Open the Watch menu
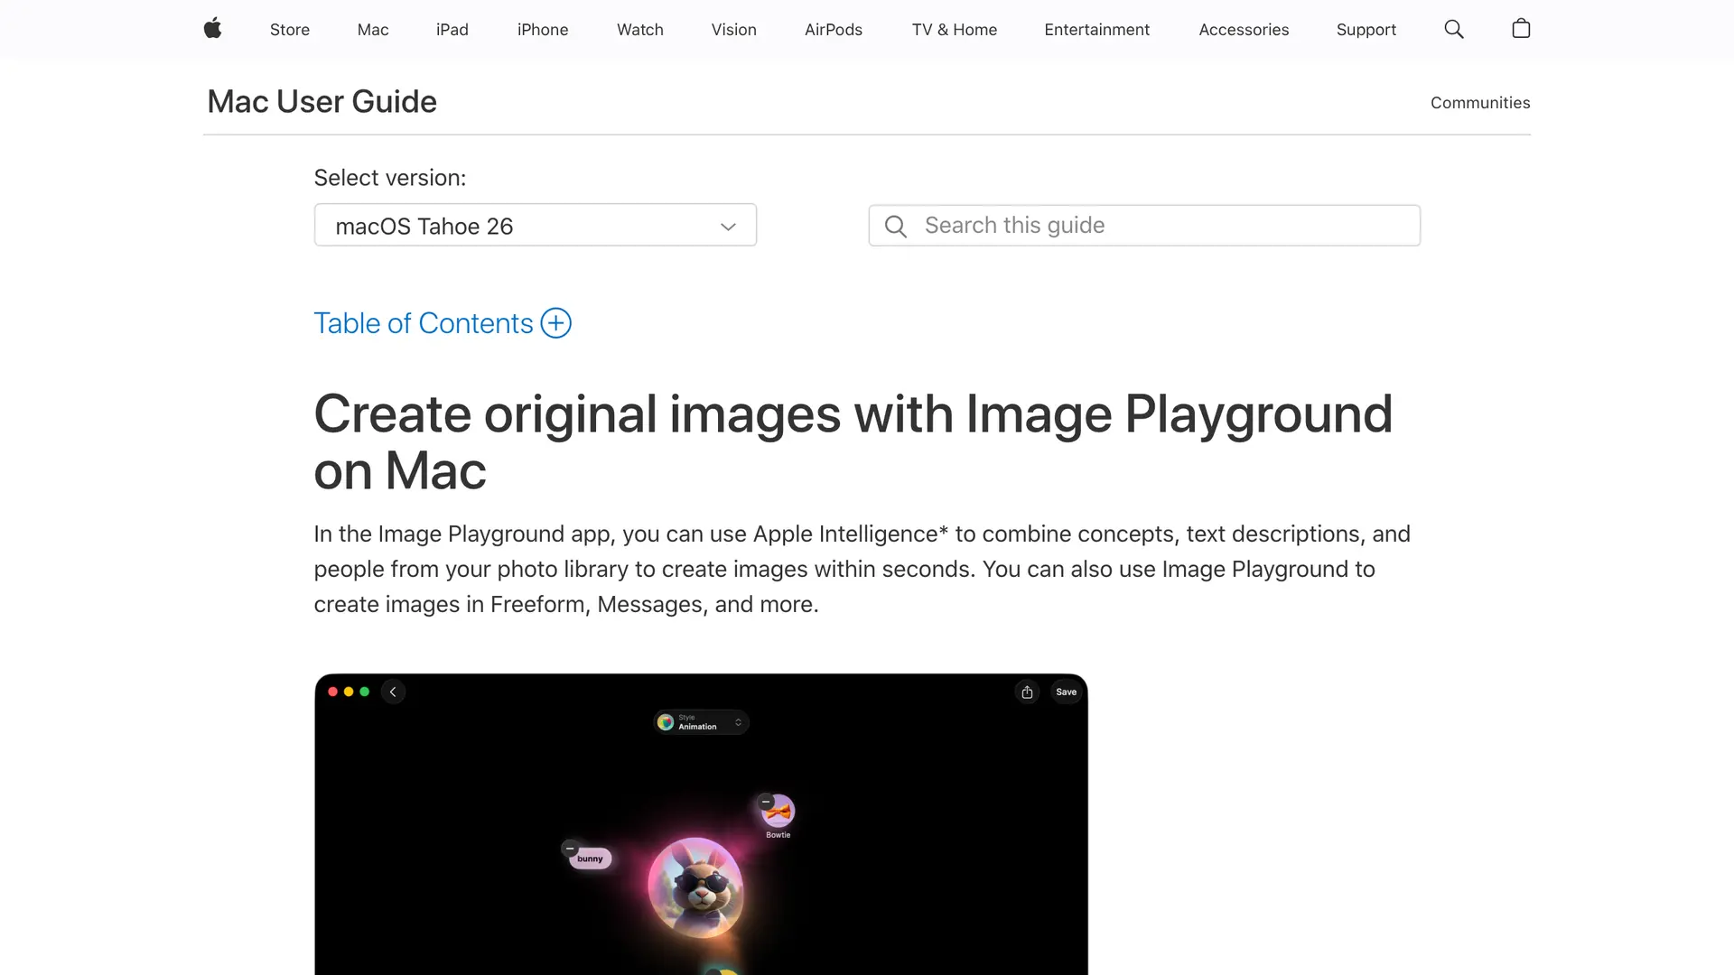Image resolution: width=1734 pixels, height=975 pixels. click(640, 30)
